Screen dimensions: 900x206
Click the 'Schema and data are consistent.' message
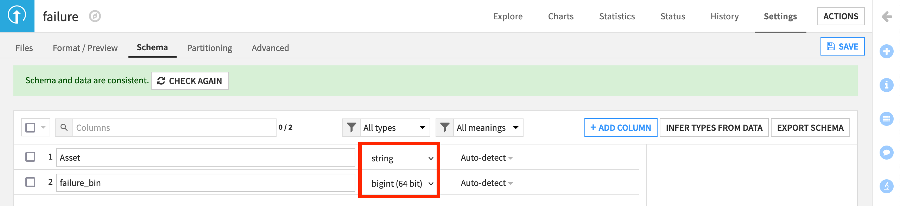(x=87, y=81)
